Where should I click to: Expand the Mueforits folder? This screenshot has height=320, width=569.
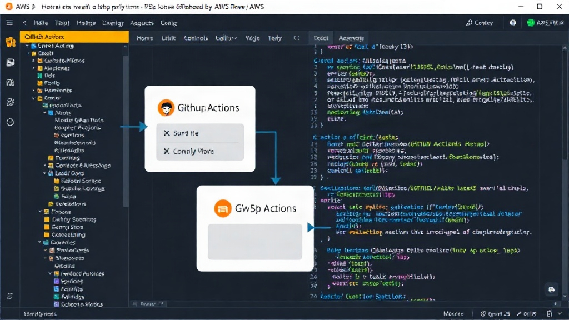[x=34, y=91]
